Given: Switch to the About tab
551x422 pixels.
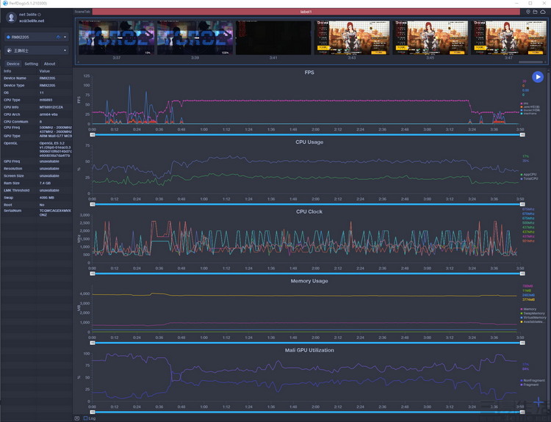Looking at the screenshot, I should [49, 64].
